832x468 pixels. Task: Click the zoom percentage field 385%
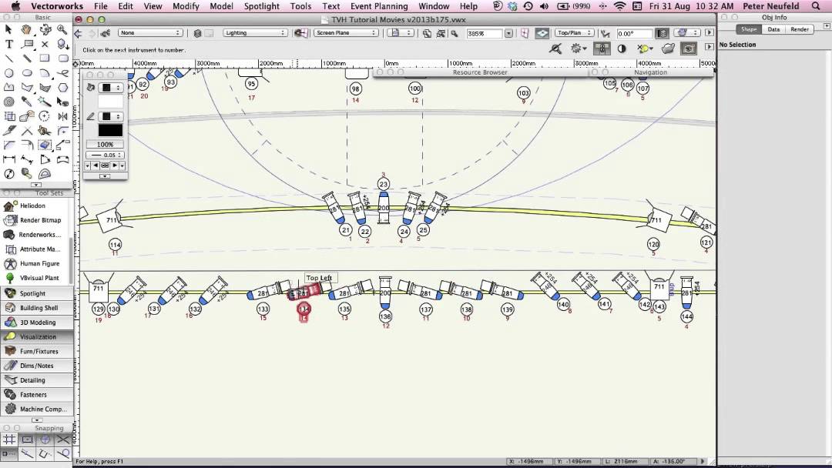tap(484, 33)
